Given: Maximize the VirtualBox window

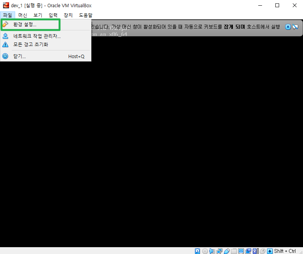Looking at the screenshot, I should click(x=277, y=5).
